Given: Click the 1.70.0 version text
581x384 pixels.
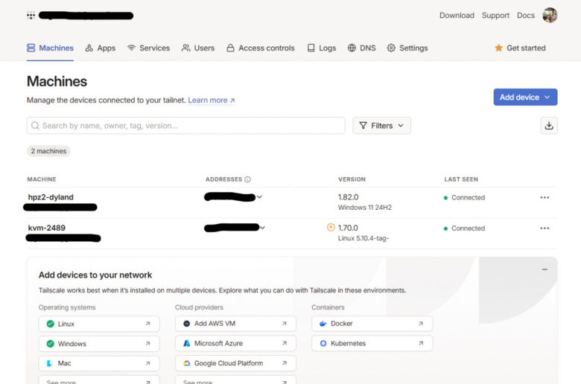Looking at the screenshot, I should (348, 228).
